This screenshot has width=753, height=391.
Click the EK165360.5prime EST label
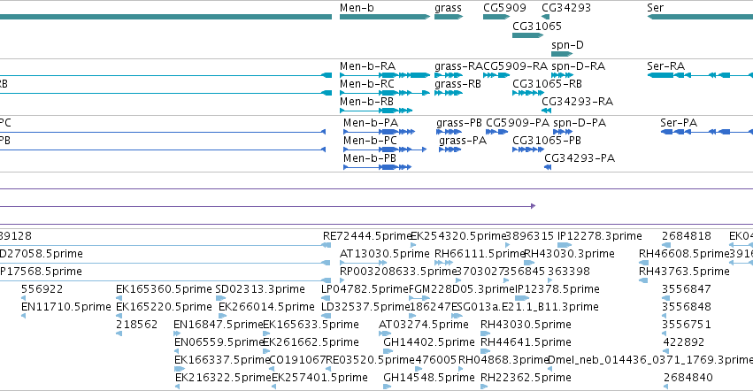[164, 288]
